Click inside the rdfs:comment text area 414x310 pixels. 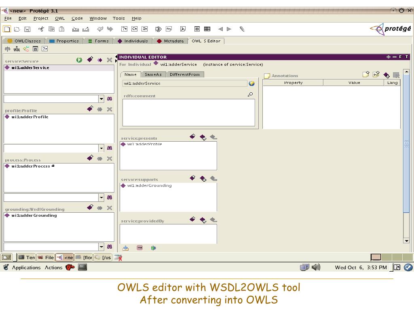pos(189,113)
